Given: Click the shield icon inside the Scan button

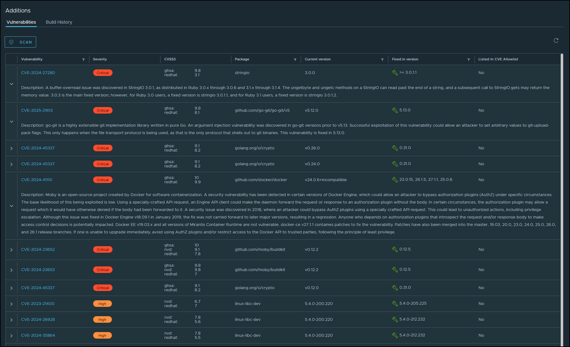Looking at the screenshot, I should point(11,42).
